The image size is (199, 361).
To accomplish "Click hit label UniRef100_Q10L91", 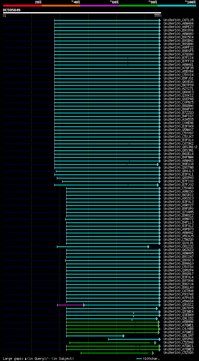I will [x=178, y=243].
